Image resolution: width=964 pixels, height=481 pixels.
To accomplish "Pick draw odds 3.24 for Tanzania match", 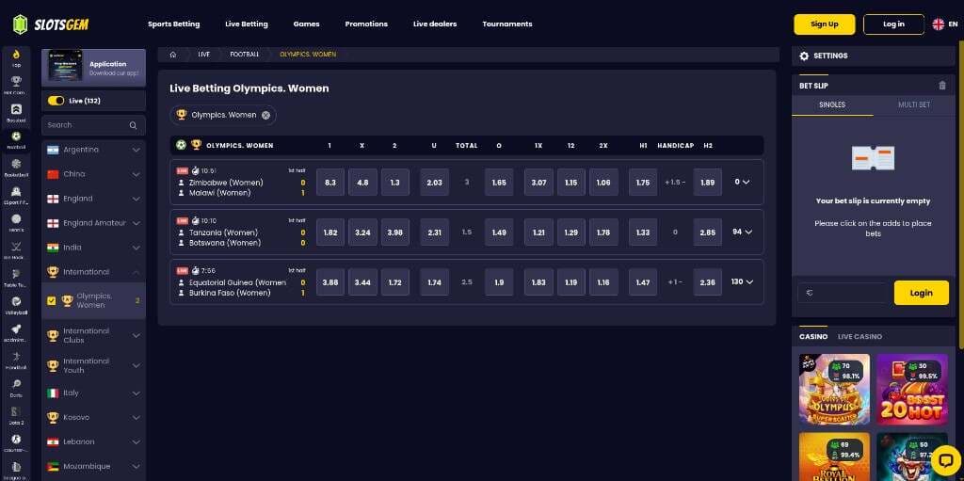I will click(x=362, y=232).
